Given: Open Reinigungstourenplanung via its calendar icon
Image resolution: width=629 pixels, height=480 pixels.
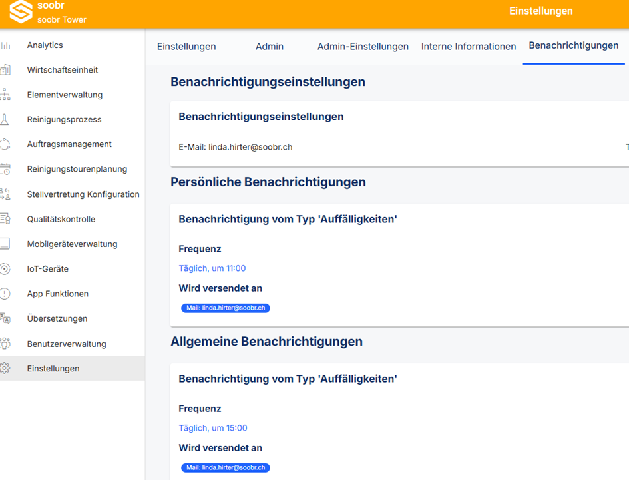Looking at the screenshot, I should pyautogui.click(x=5, y=169).
